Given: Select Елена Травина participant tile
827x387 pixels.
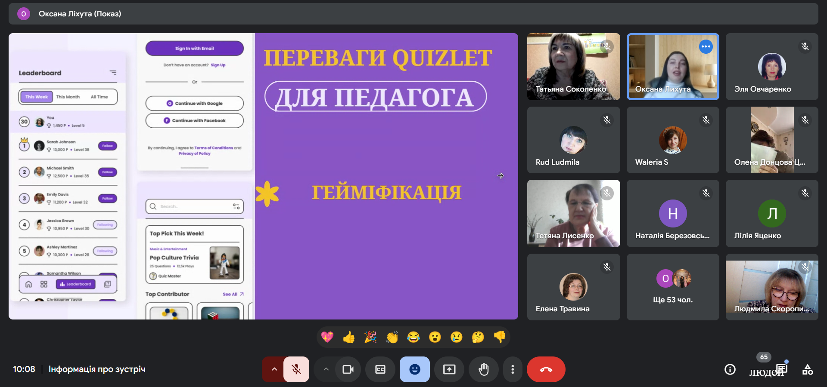Looking at the screenshot, I should [574, 287].
